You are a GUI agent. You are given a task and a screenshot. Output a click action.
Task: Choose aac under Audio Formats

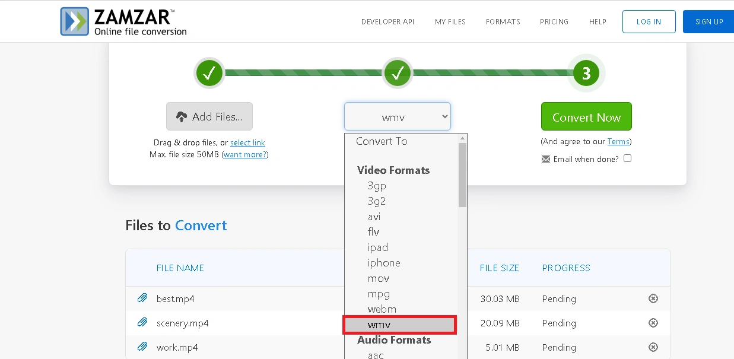point(376,355)
